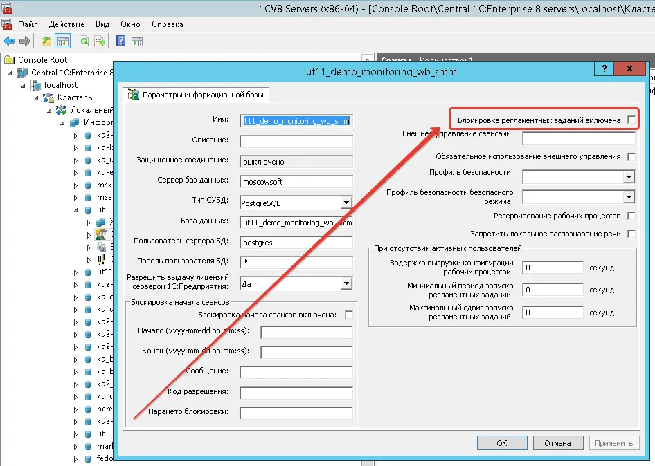Image resolution: width=655 pixels, height=466 pixels.
Task: Toggle 'Резервирование рабочих процессов' checkbox
Action: pos(631,216)
